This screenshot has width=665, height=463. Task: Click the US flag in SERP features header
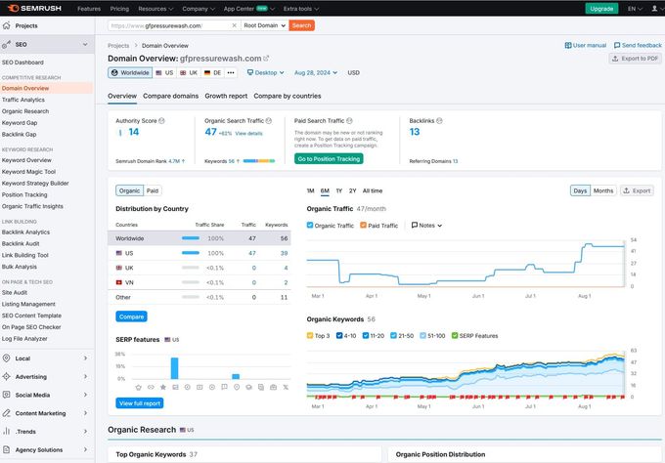point(167,339)
